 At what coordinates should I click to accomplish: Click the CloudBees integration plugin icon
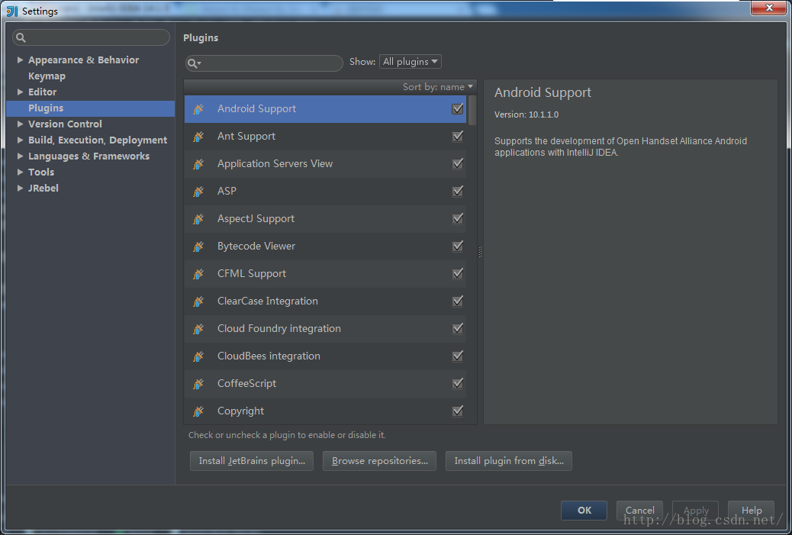198,356
